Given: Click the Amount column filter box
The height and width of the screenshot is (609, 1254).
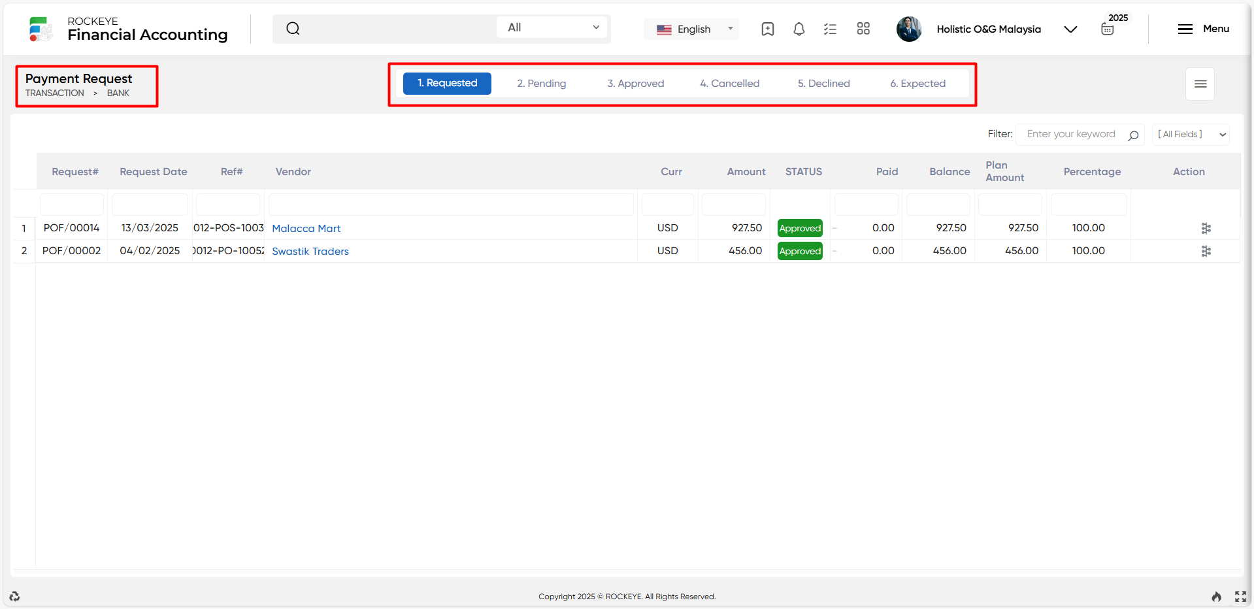Looking at the screenshot, I should coord(734,205).
